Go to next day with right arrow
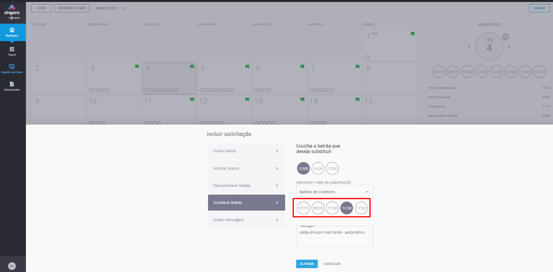Screen dimensions: 553x272 (x=509, y=46)
